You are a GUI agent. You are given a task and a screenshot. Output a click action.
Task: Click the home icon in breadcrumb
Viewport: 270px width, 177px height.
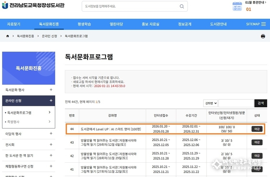tap(7, 36)
